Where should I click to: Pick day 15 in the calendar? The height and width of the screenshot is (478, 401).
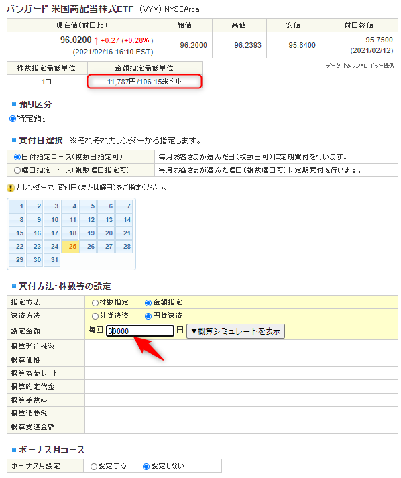point(17,233)
